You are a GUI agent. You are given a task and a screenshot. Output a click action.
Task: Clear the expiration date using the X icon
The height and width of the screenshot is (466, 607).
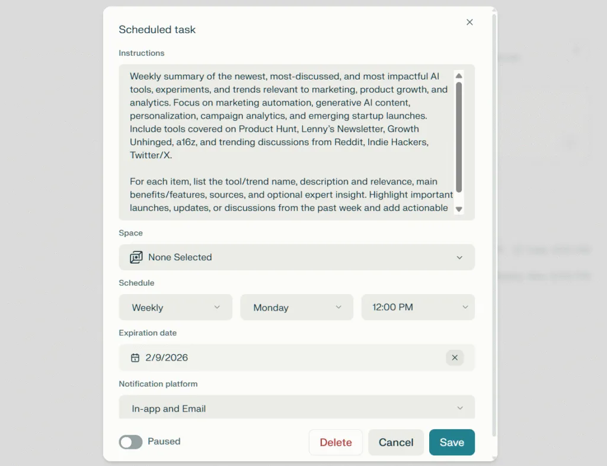tap(455, 358)
